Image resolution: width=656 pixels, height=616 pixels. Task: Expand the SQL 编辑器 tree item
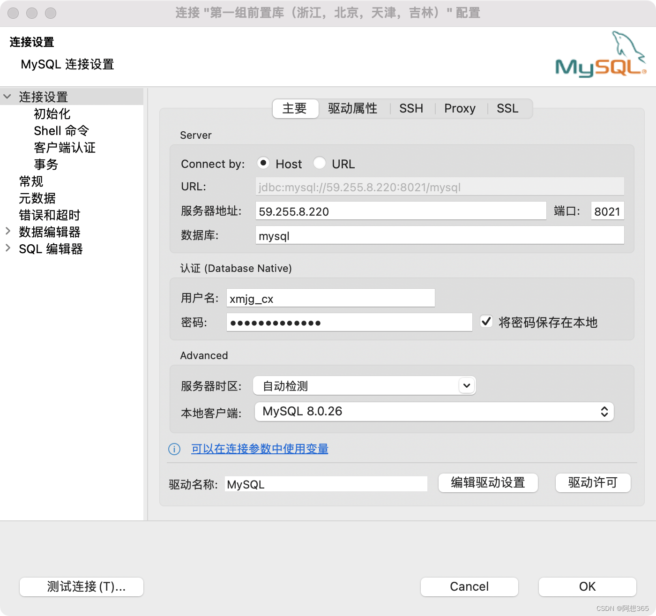tap(8, 248)
